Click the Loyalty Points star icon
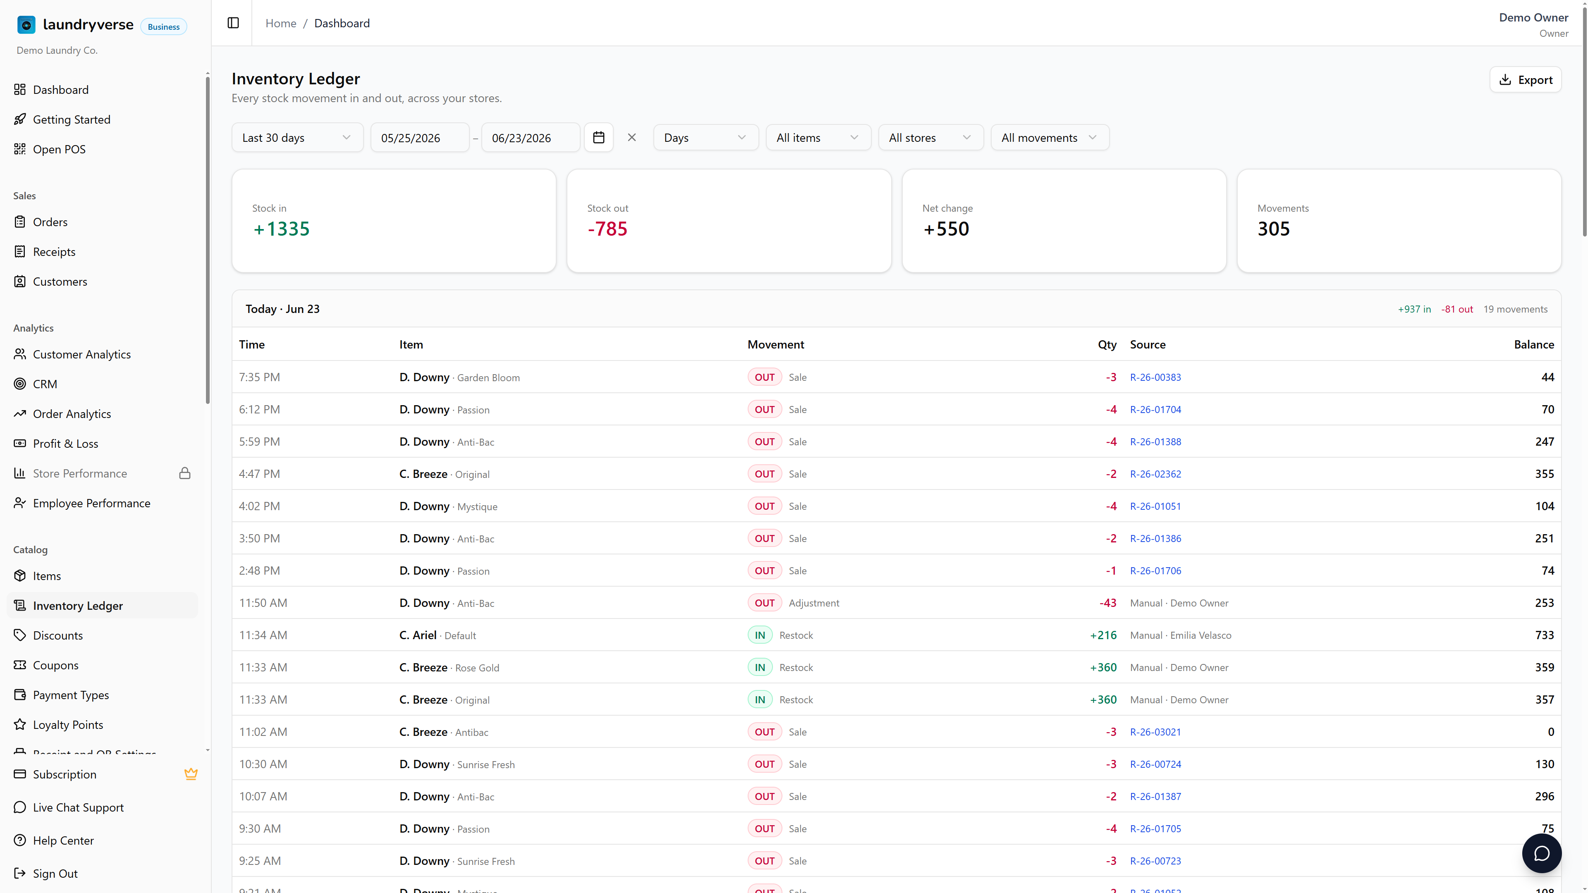 (20, 724)
